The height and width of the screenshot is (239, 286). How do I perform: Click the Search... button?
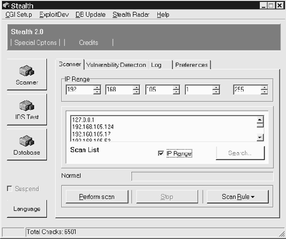pos(240,153)
